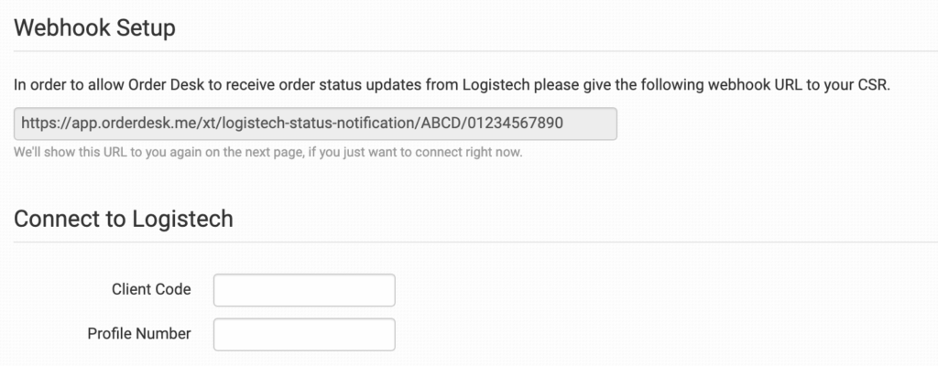Click the webhook URL field
The height and width of the screenshot is (366, 938).
[x=315, y=124]
